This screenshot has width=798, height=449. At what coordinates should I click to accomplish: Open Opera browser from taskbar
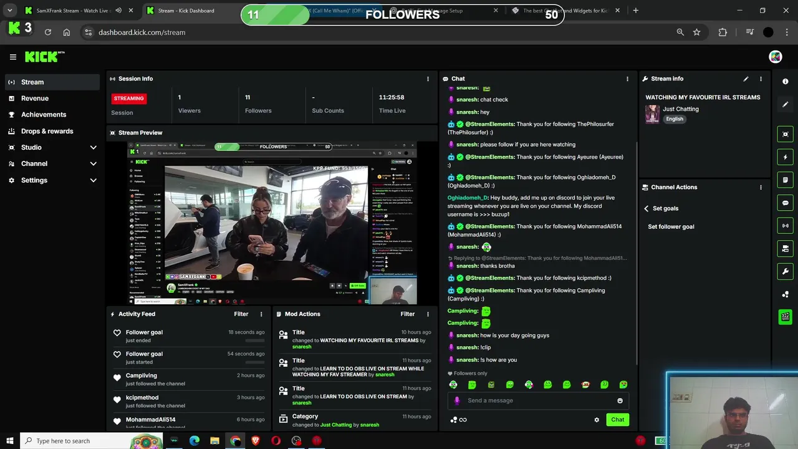[x=276, y=441]
